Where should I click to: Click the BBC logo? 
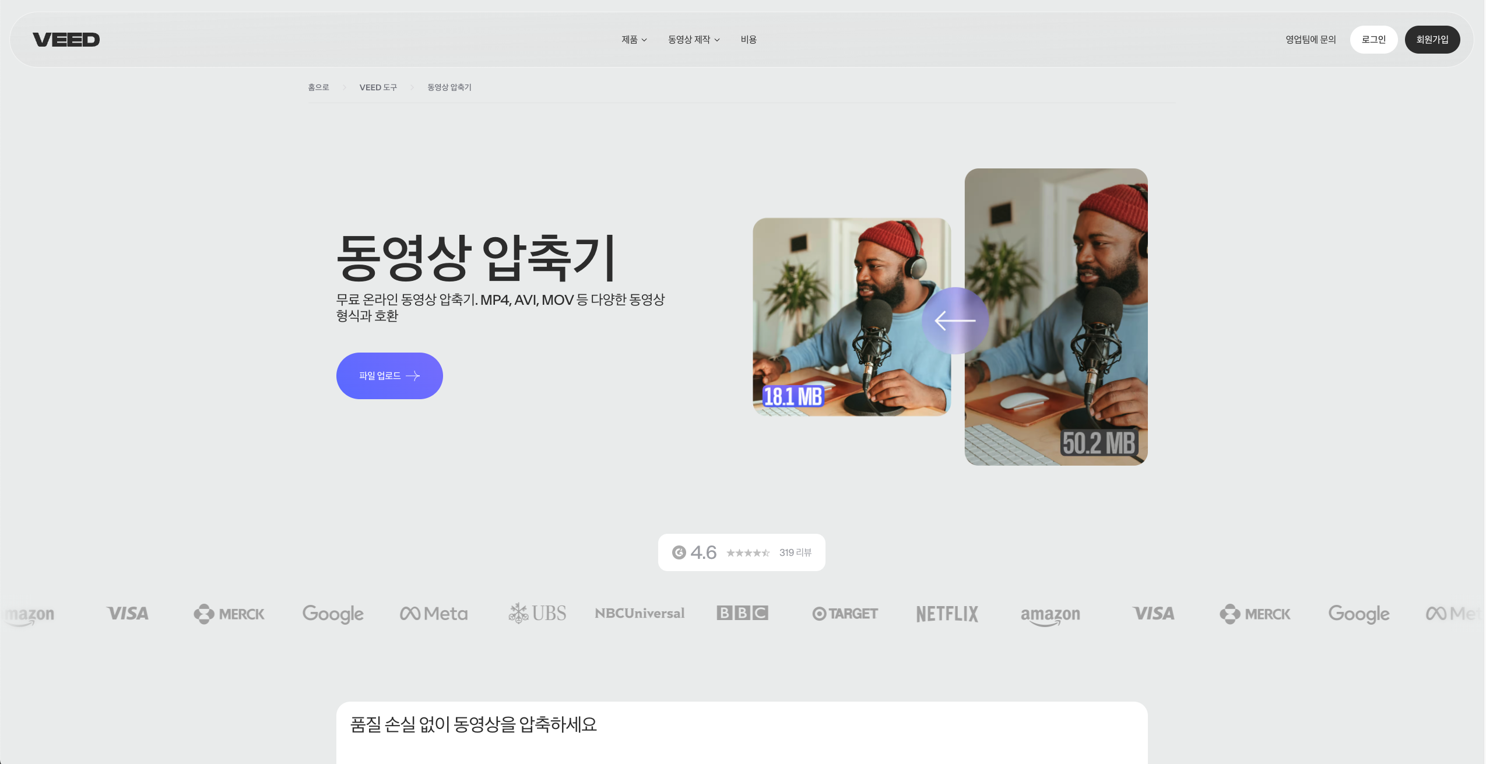[x=742, y=612]
